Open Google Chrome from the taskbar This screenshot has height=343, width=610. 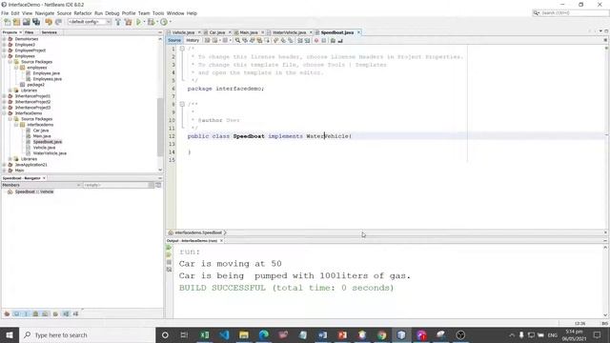[381, 334]
